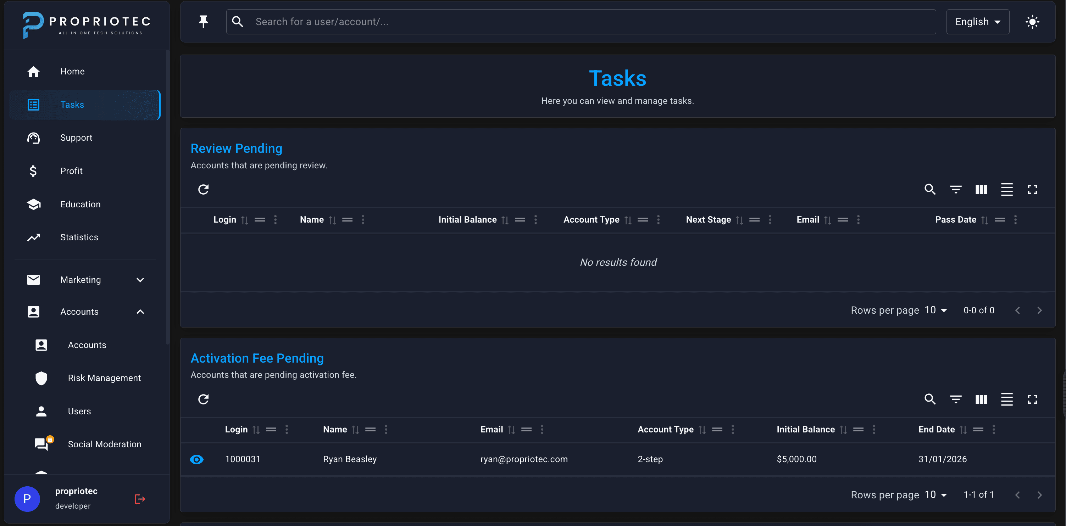Click the user/account search field
This screenshot has width=1066, height=526.
coord(581,22)
